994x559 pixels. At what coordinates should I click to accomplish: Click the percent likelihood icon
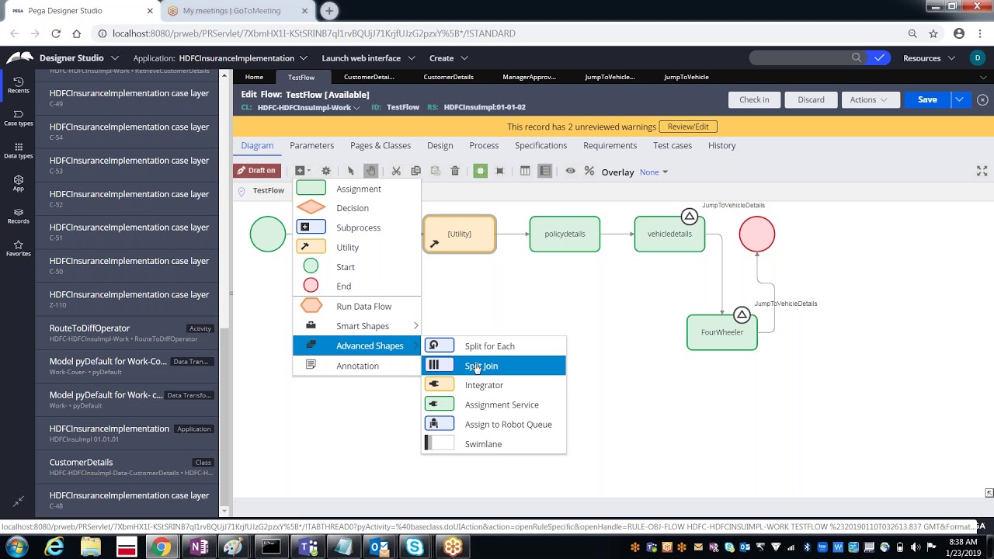(x=589, y=171)
